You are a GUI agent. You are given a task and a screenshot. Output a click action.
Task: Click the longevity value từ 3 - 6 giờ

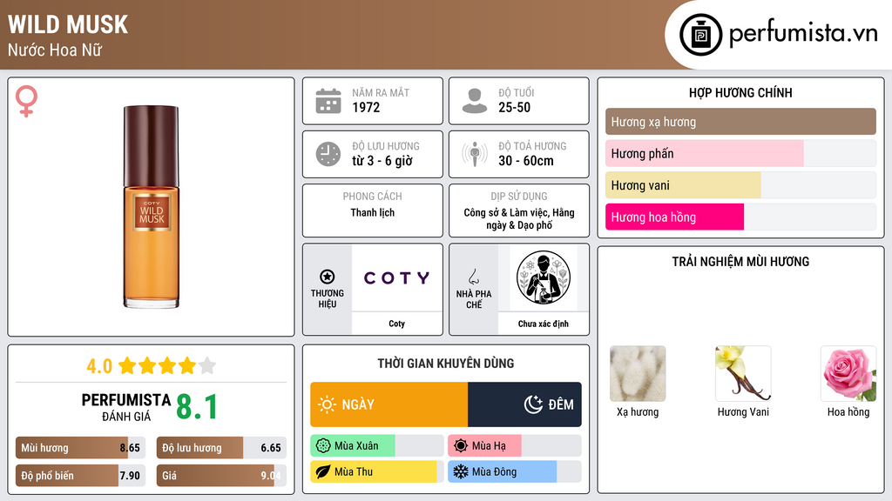382,161
